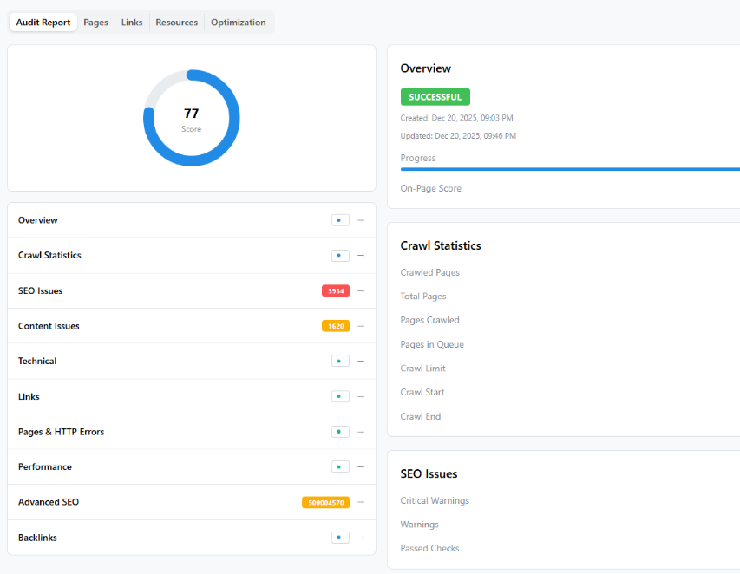Switch to the Pages tab
This screenshot has height=574, width=740.
coord(95,22)
